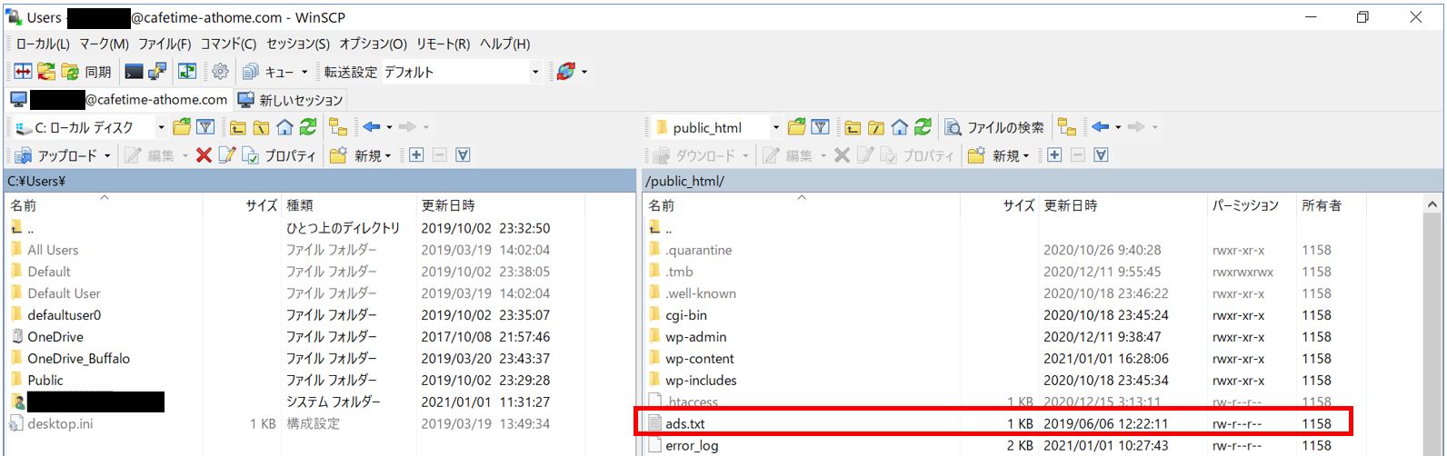Go to local home directory icon
The width and height of the screenshot is (1447, 456).
284,127
